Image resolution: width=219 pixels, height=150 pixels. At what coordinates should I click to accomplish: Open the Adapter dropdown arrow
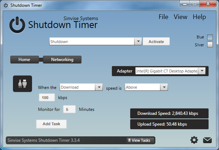[202, 71]
